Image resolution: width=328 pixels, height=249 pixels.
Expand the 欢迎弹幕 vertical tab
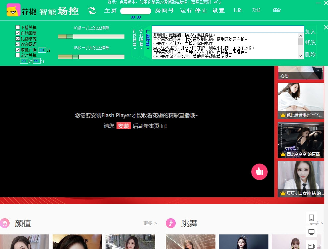[141, 40]
